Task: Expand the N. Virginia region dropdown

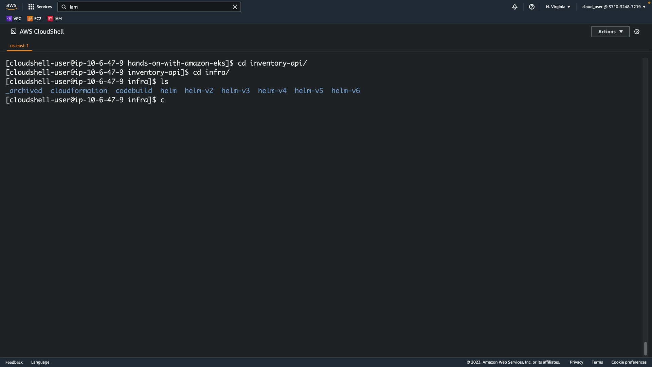Action: click(558, 7)
